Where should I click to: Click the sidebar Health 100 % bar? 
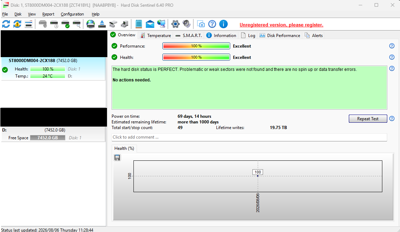(x=48, y=69)
